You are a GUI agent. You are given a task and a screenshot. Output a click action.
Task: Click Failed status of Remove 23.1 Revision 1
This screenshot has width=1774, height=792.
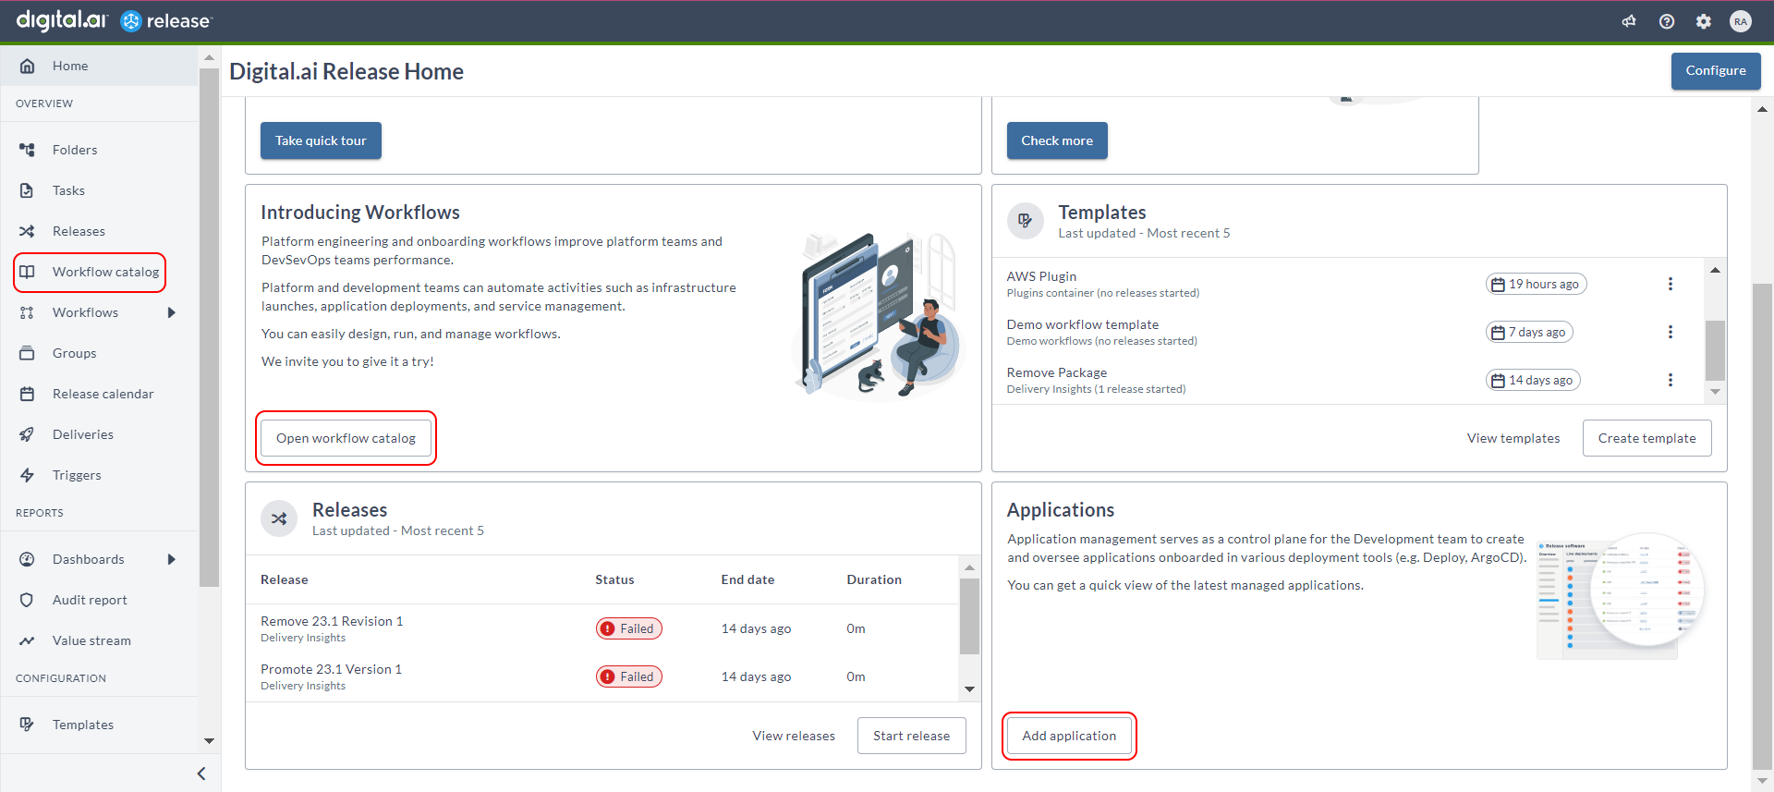628,628
